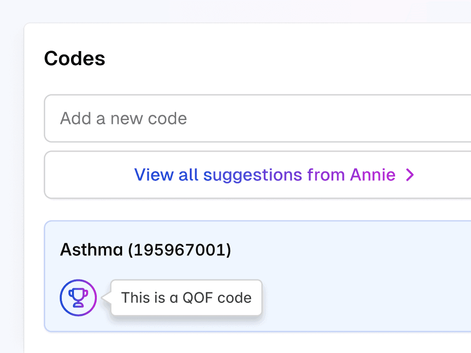Click the code number 195967001

(x=180, y=249)
